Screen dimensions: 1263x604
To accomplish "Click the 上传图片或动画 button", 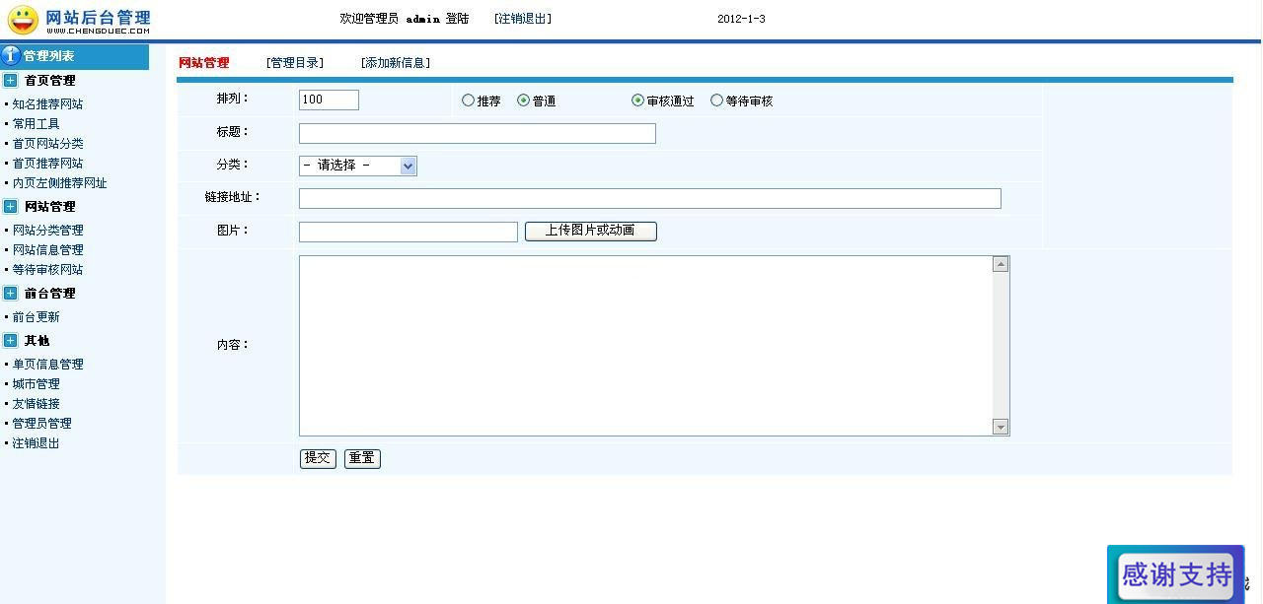I will pos(590,231).
